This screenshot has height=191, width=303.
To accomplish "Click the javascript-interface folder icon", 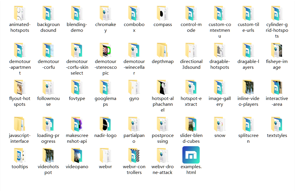I will [20, 124].
